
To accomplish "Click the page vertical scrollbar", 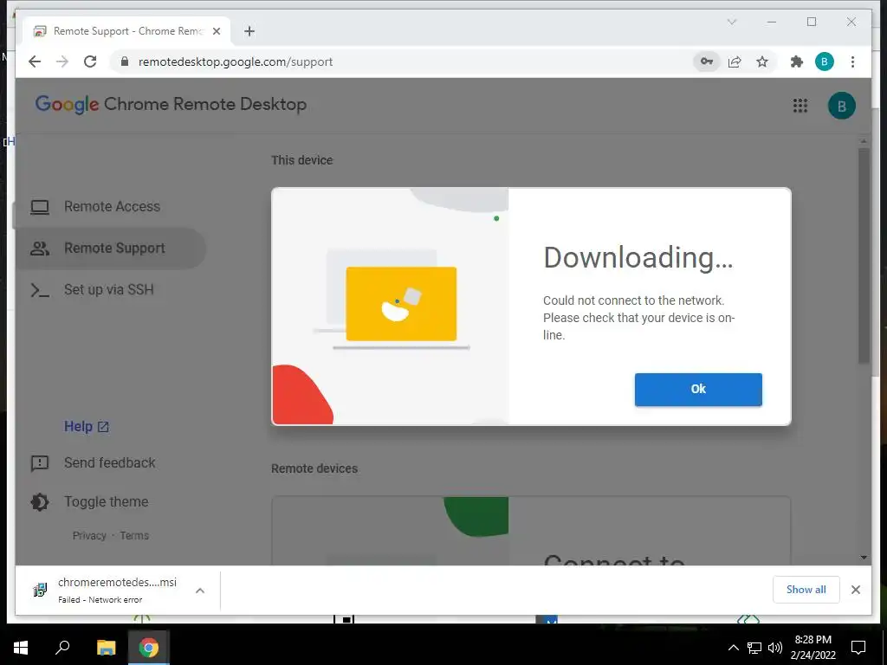I will [x=864, y=255].
